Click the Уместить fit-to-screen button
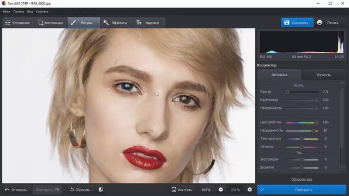This screenshot has width=349, height=196. 182,190
